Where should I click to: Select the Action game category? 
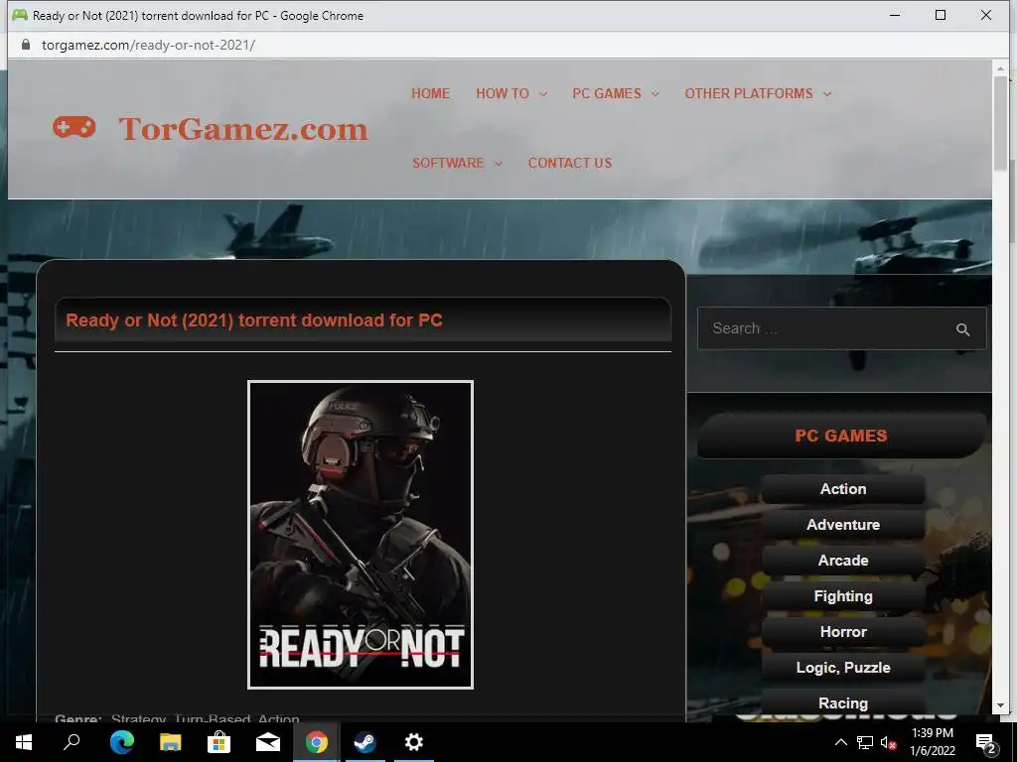point(842,488)
